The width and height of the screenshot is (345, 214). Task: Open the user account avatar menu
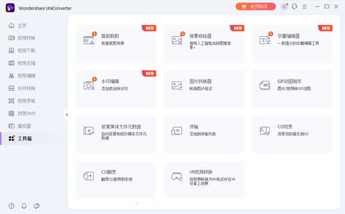(x=284, y=6)
